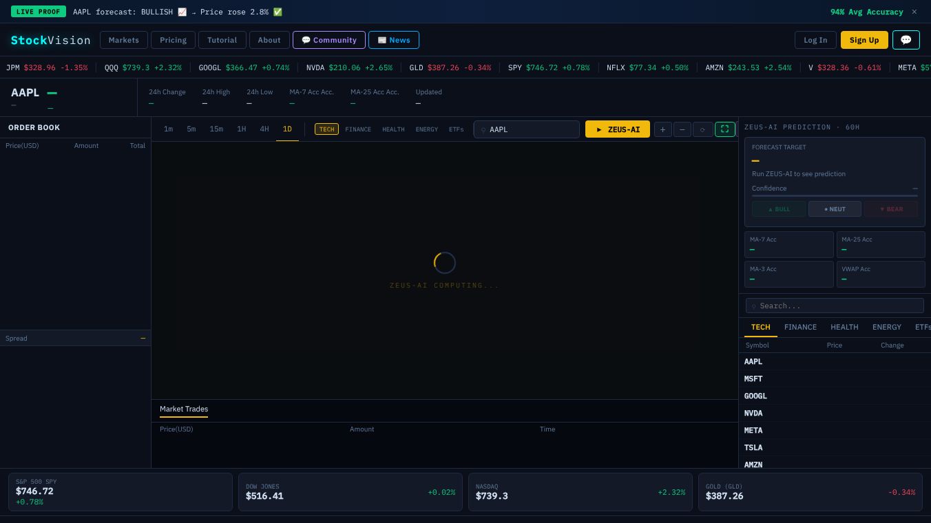Select the 15m chart interval
The image size is (931, 523).
216,129
